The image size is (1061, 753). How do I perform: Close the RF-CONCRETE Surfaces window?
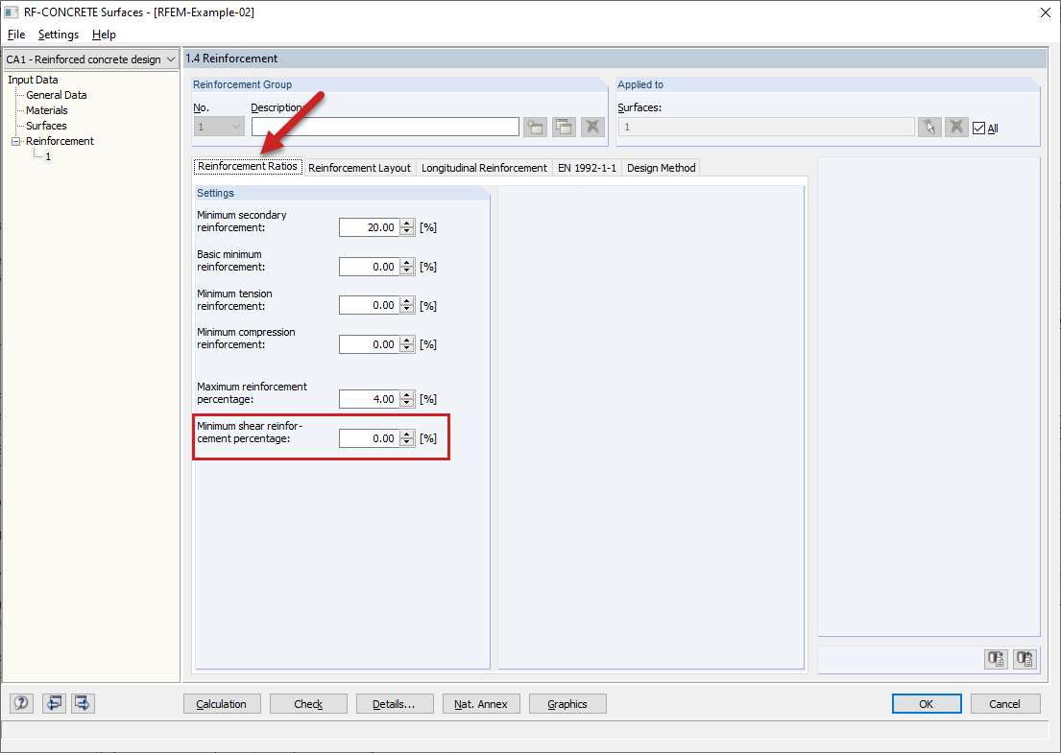coord(1045,12)
